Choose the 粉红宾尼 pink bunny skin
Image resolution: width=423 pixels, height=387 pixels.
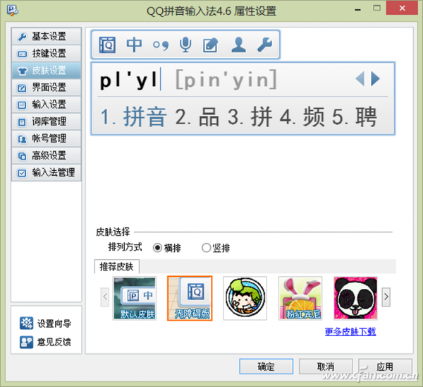pos(300,298)
